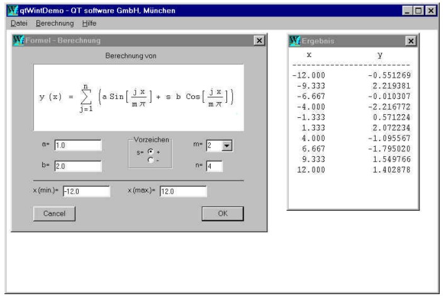Click the a= input field
446x296 pixels.
click(x=77, y=145)
